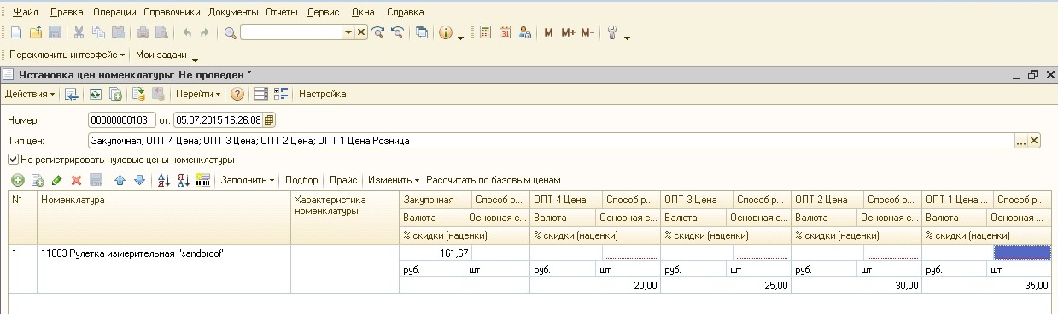Sort rows descending Z-A icon
The width and height of the screenshot is (1058, 314).
click(183, 180)
